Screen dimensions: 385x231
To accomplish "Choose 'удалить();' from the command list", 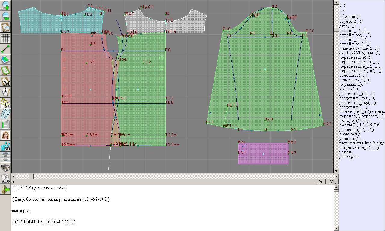I will 349,139.
